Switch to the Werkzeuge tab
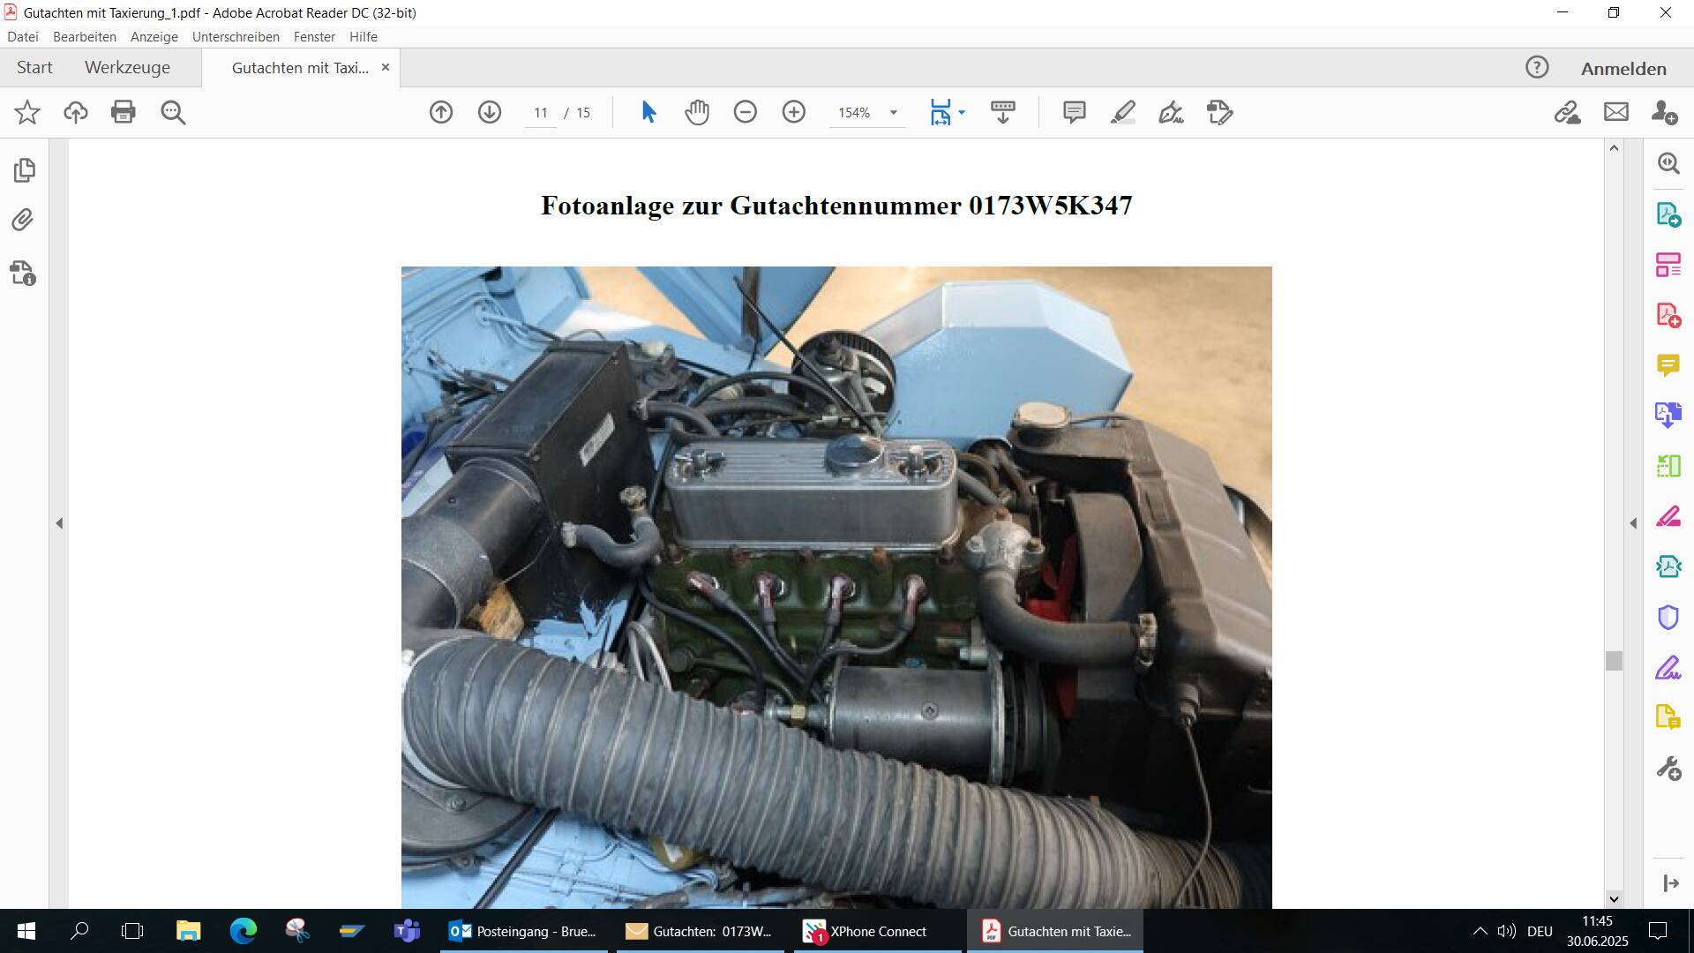This screenshot has width=1694, height=953. (127, 68)
